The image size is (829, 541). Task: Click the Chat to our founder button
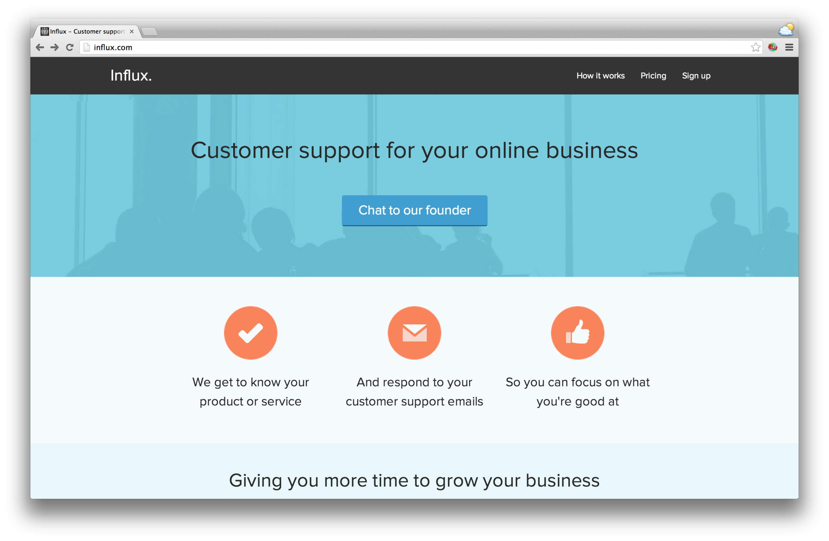[414, 211]
